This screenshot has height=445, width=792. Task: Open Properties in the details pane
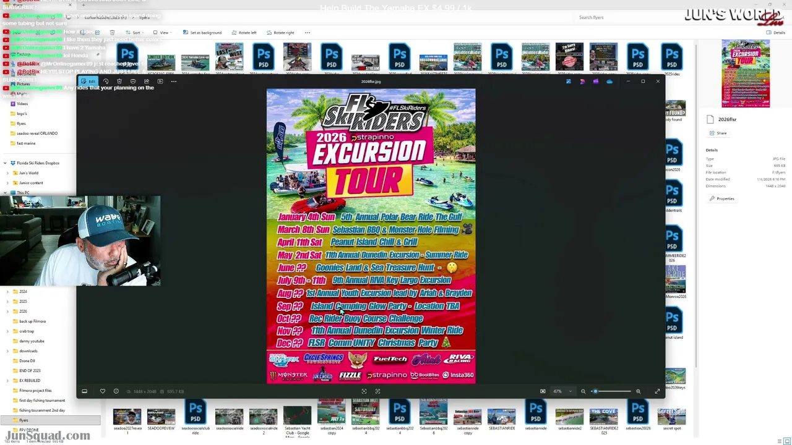(x=722, y=199)
